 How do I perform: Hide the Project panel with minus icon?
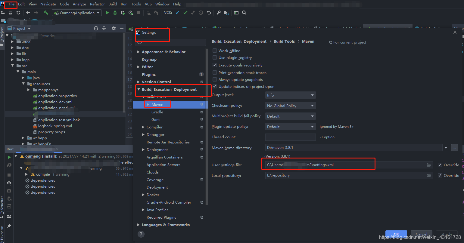(122, 28)
